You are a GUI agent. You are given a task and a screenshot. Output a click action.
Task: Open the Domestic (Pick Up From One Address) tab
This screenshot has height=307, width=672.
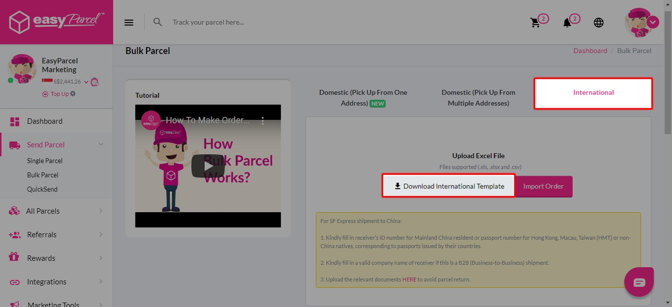[363, 97]
